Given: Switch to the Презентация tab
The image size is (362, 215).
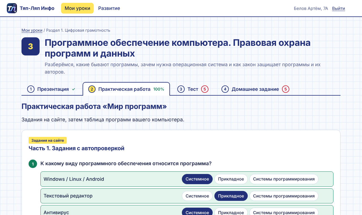Looking at the screenshot, I should pyautogui.click(x=51, y=89).
